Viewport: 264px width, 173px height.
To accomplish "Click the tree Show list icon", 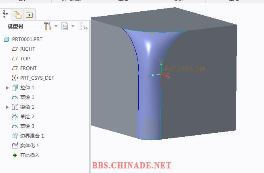I will click(65, 26).
